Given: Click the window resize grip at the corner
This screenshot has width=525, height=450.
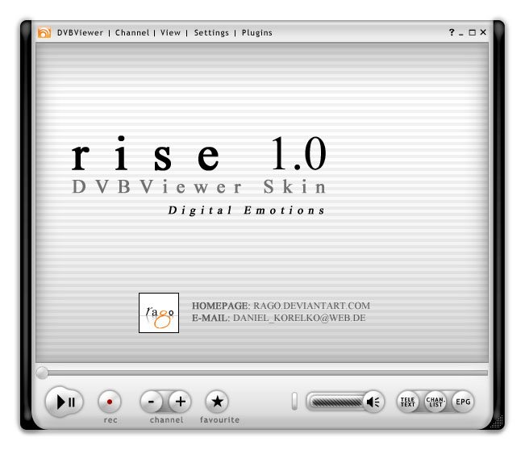Looking at the screenshot, I should point(497,422).
